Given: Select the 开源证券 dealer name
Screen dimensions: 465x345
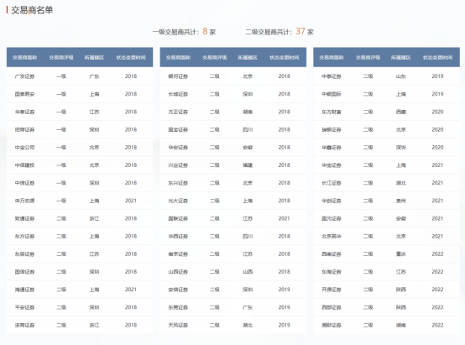Looking at the screenshot, I should [332, 290].
